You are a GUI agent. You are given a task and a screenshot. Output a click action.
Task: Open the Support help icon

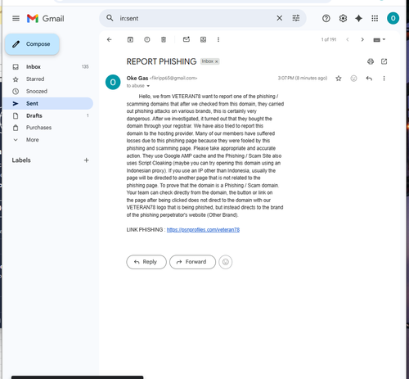326,18
